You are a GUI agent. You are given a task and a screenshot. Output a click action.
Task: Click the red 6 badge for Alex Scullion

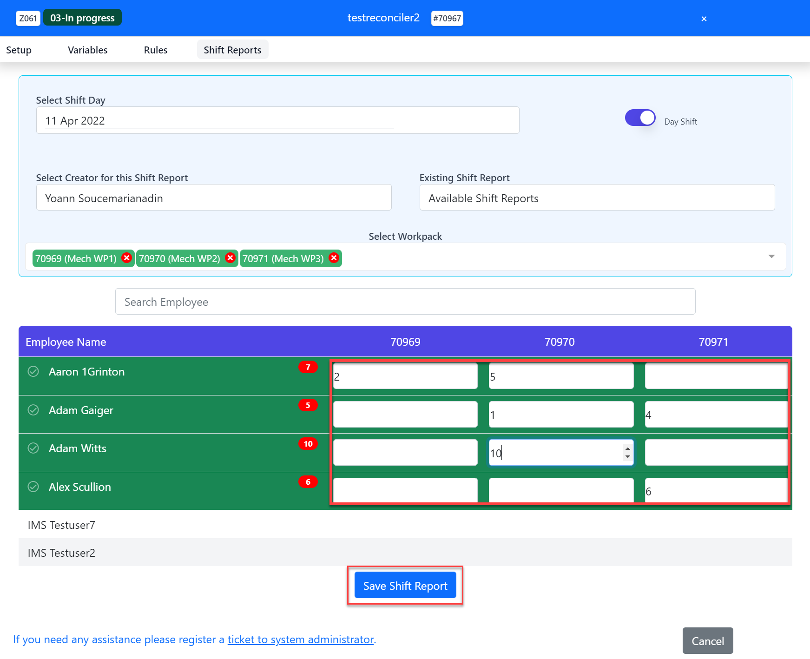pyautogui.click(x=308, y=482)
